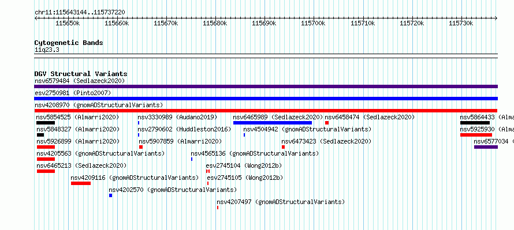The width and height of the screenshot is (514, 230).
Task: Select the red nsv4209116 variant bar
Action: (81, 183)
